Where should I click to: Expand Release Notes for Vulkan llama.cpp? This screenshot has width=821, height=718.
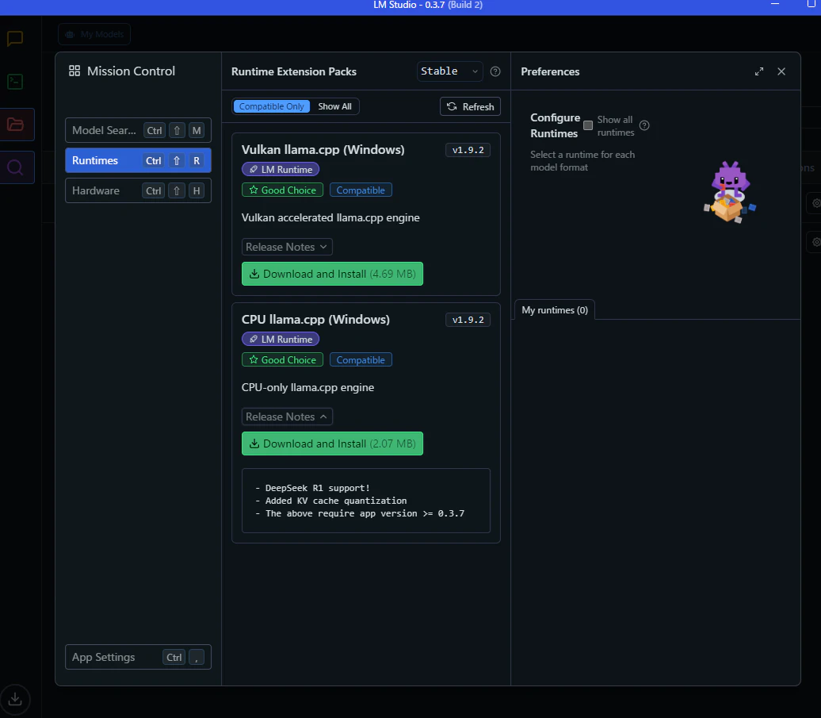coord(287,247)
